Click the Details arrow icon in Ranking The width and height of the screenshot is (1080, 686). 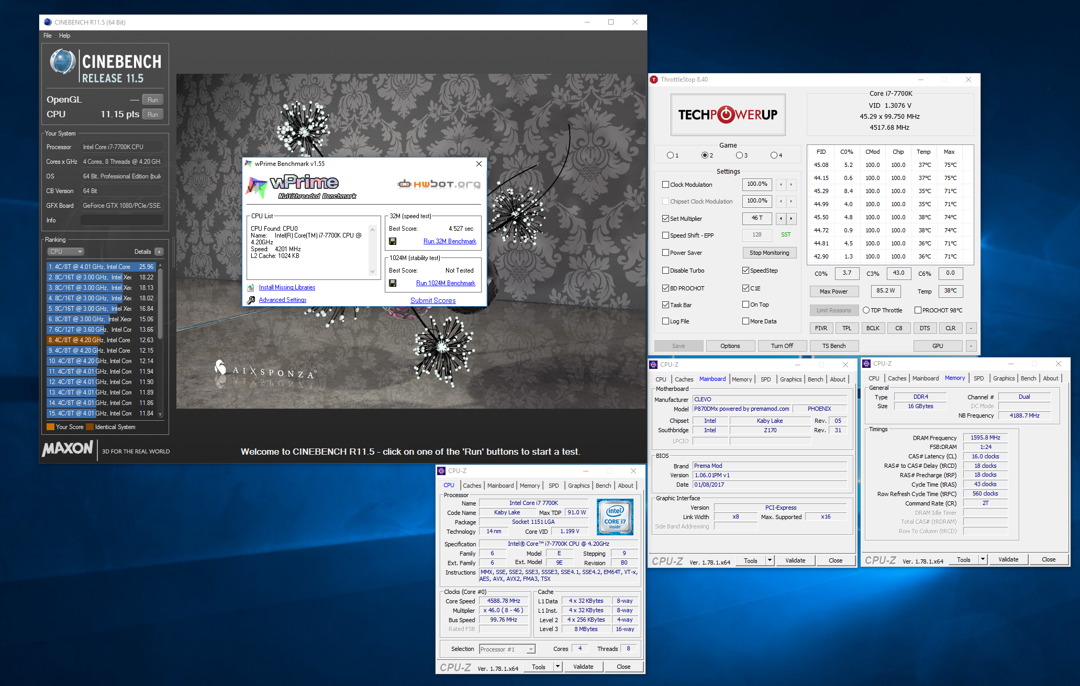coord(159,252)
